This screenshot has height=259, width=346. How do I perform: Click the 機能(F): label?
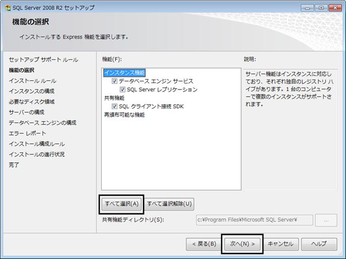pos(112,59)
